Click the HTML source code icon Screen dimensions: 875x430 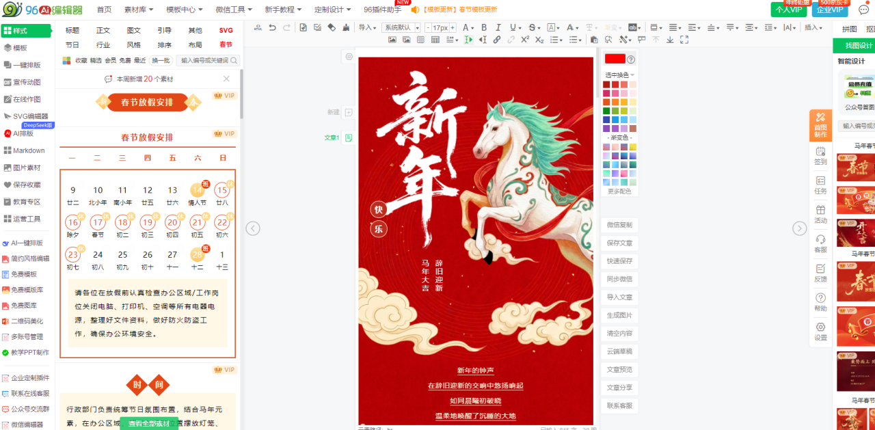coord(258,27)
